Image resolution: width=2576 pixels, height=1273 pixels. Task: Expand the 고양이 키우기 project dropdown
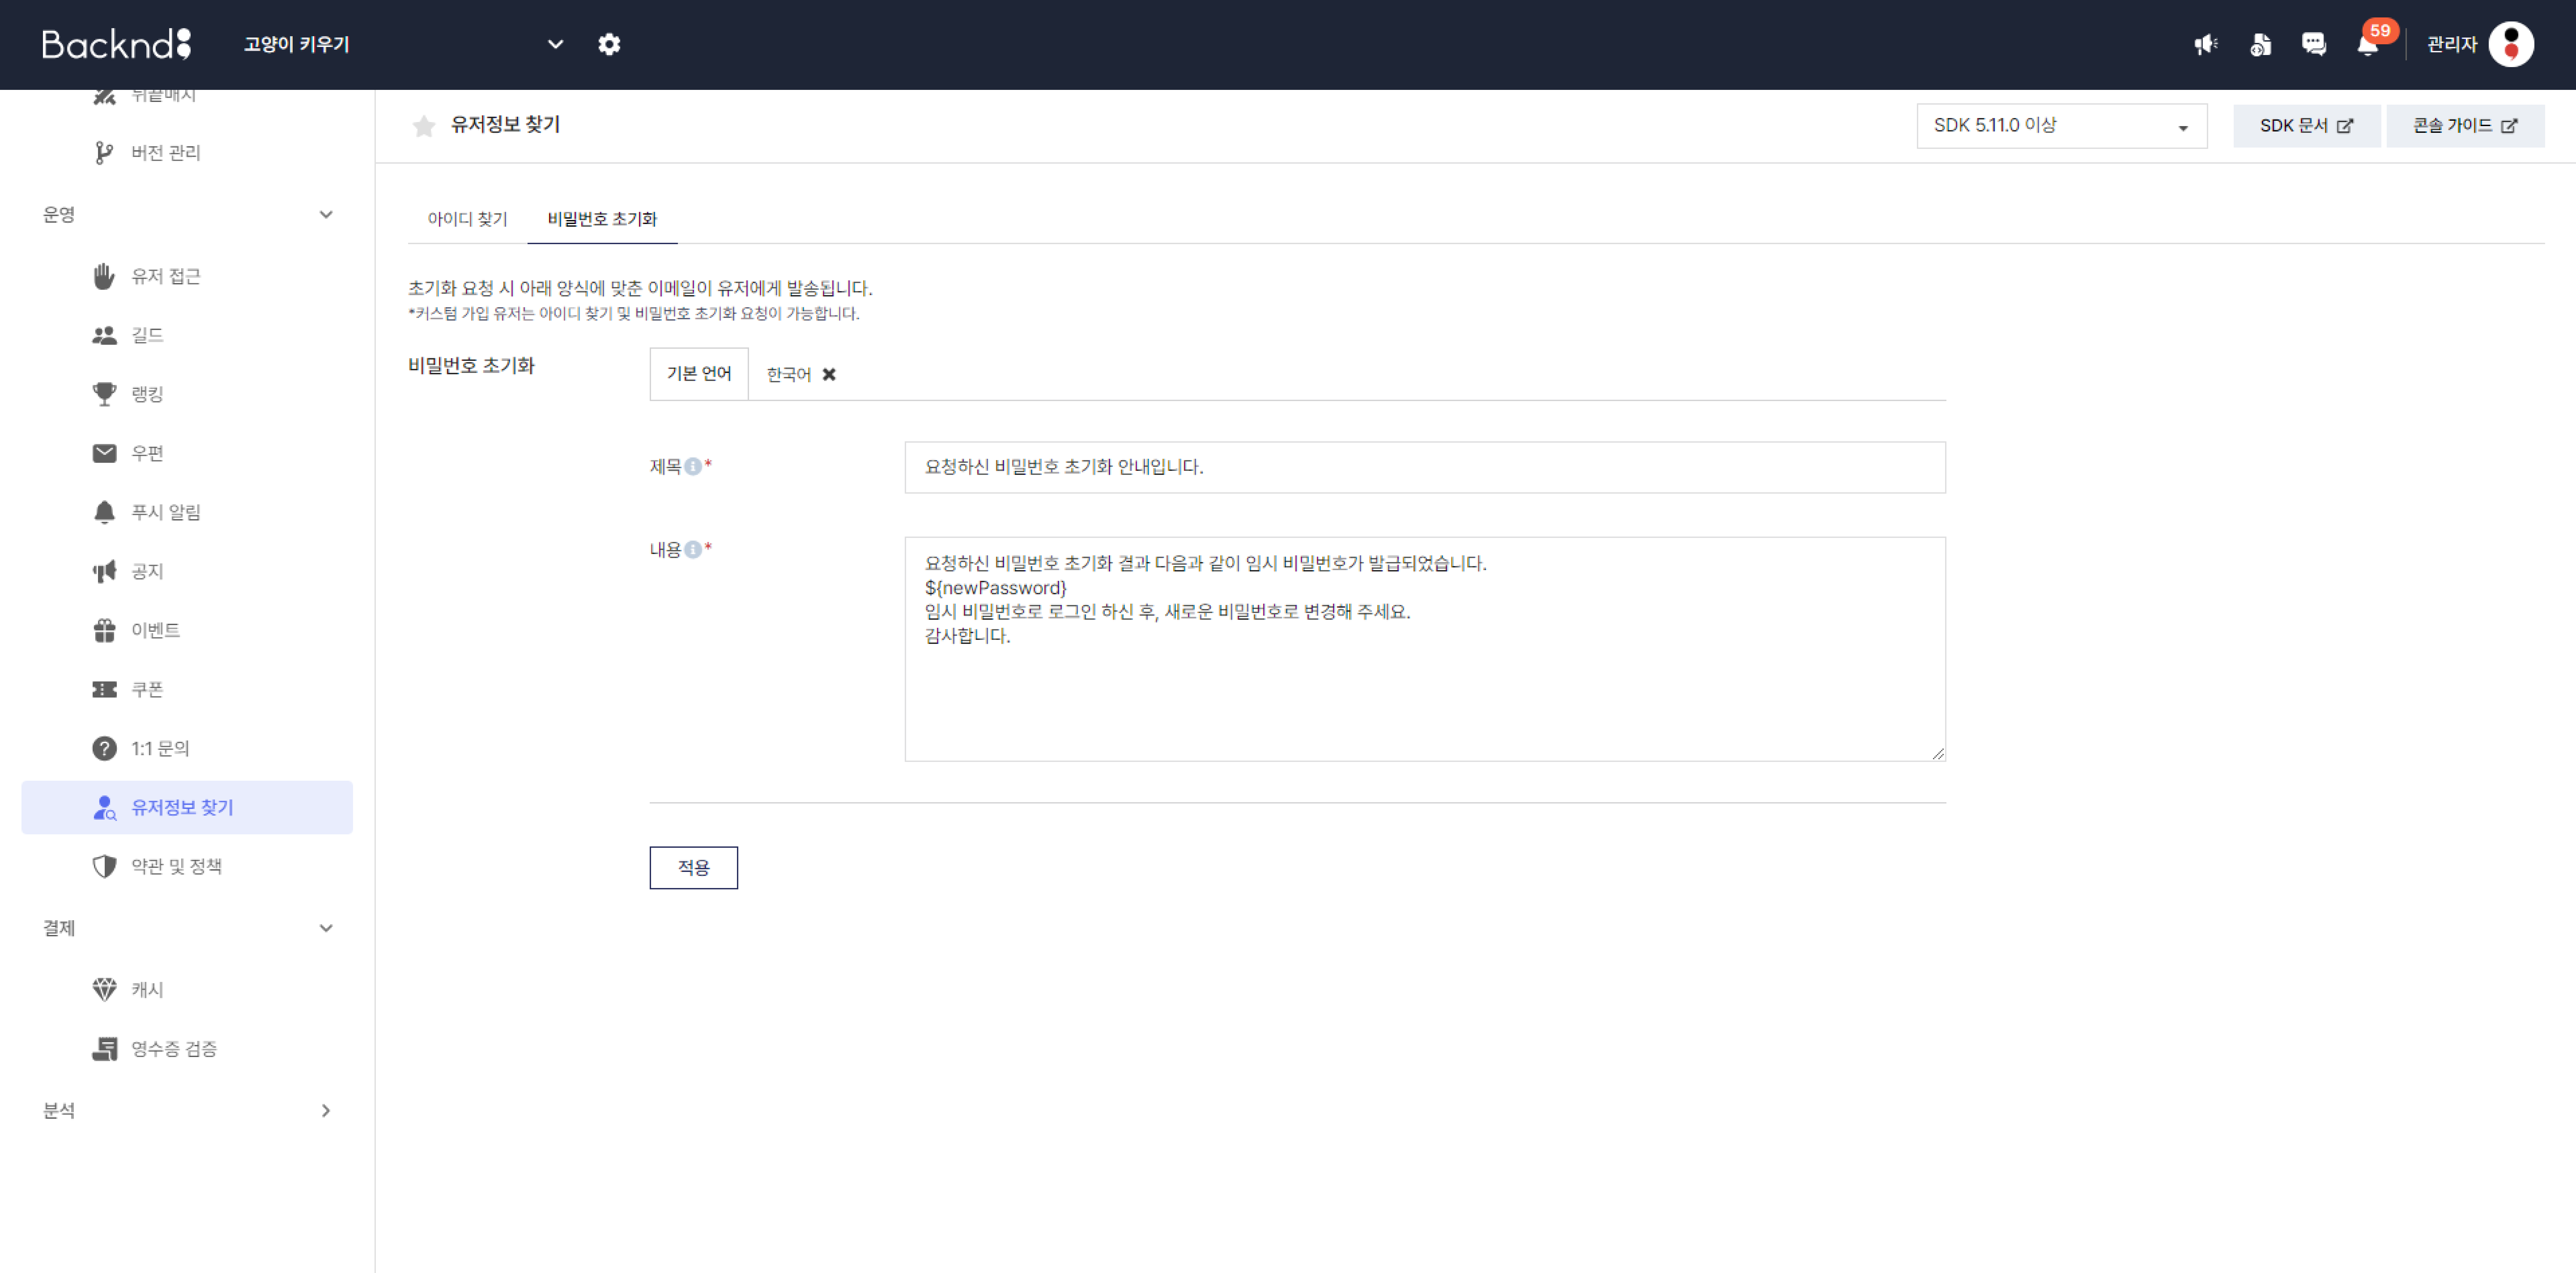click(x=555, y=44)
